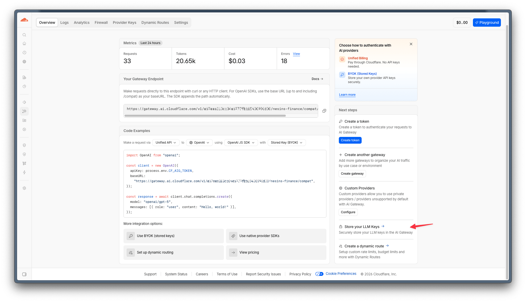
Task: Follow the Learn more link
Action: click(347, 95)
